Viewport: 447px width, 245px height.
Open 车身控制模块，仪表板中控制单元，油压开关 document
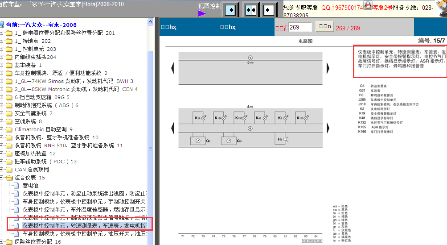tap(85, 233)
